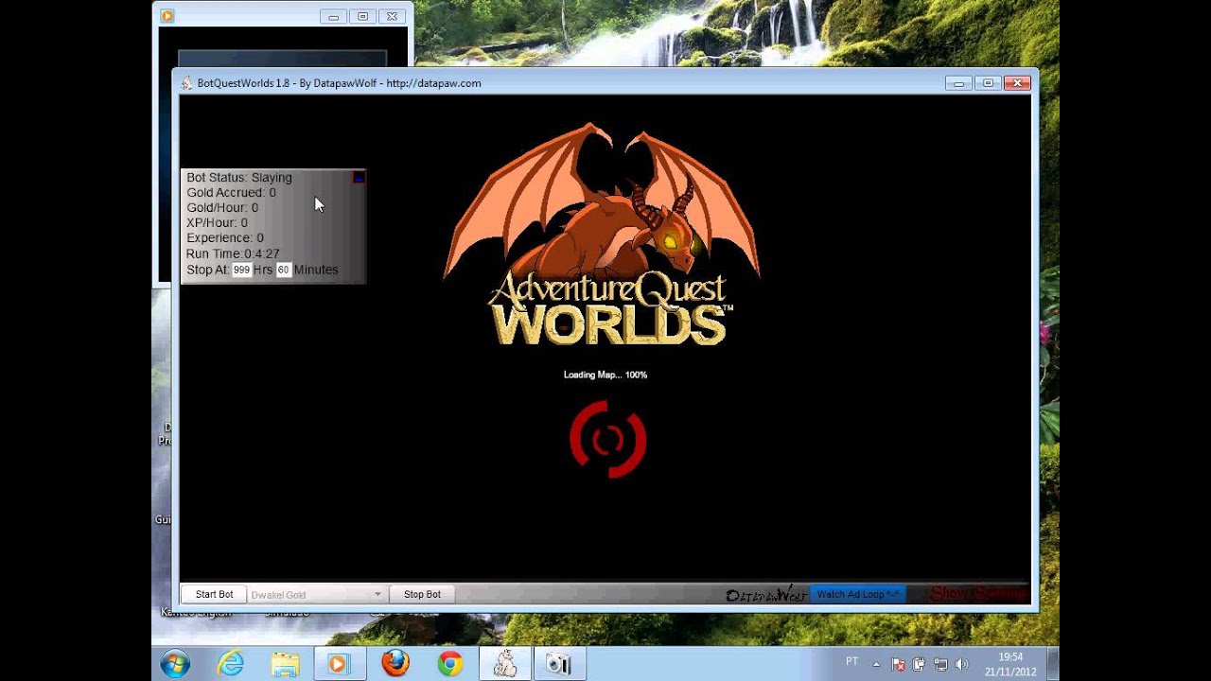This screenshot has height=681, width=1211.
Task: Click the red Show Settings link
Action: coord(977,594)
